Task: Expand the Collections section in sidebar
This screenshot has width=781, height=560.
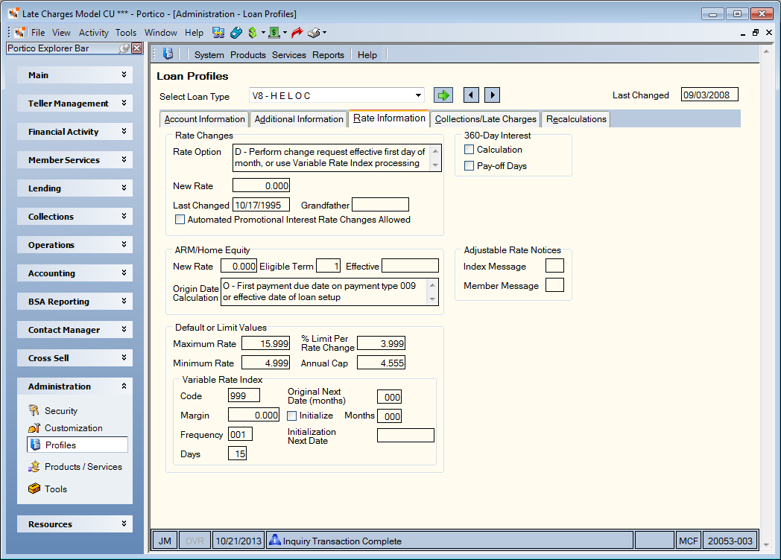Action: (x=75, y=217)
